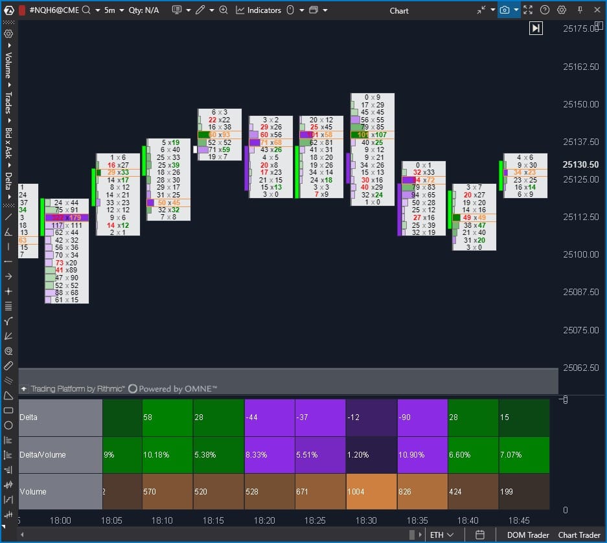Viewport: 607px width, 543px height.
Task: Click the horizontal scrollbar thumb
Action: (x=411, y=535)
